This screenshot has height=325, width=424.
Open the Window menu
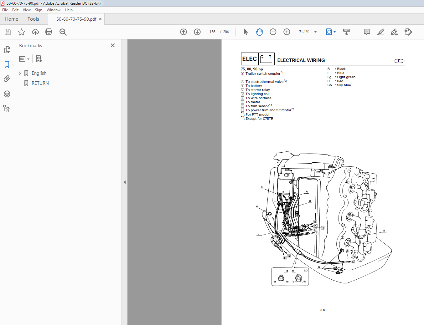pos(54,10)
